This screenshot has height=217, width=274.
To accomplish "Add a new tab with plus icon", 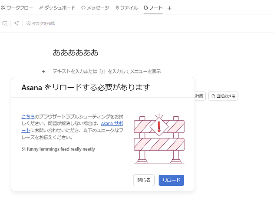I will [x=169, y=8].
